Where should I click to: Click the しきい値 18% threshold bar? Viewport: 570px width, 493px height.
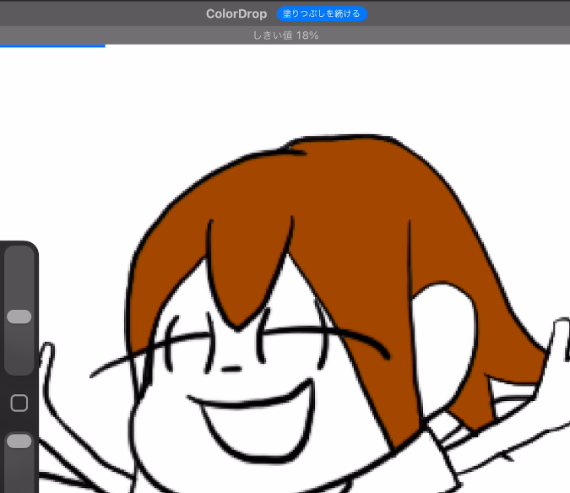(285, 35)
